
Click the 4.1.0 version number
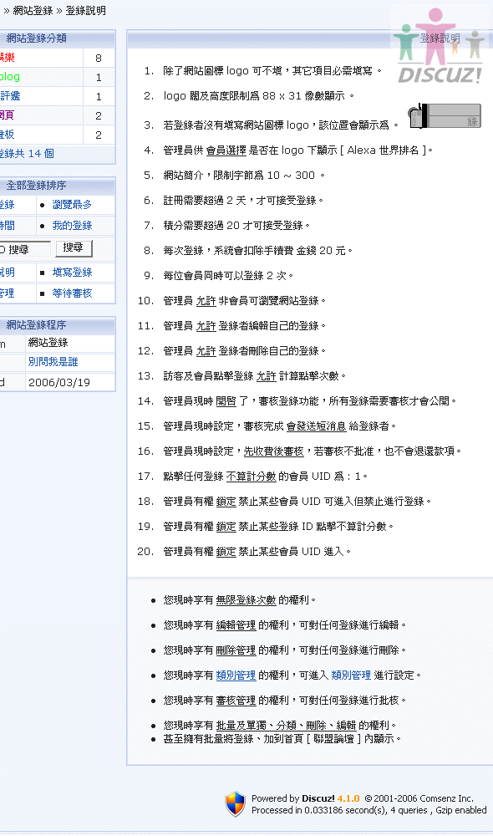348,798
